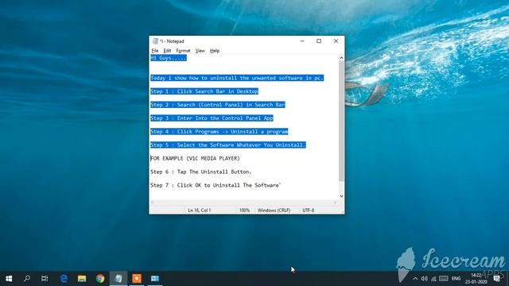Close the Notepad window
This screenshot has width=509, height=286.
336,41
